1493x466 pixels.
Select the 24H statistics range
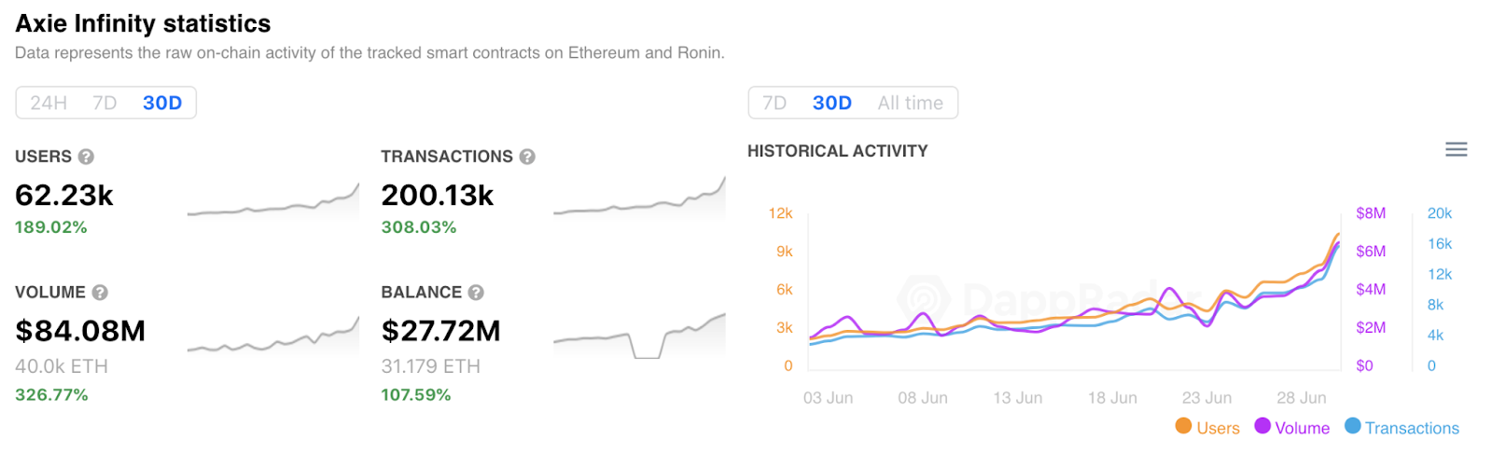coord(49,103)
